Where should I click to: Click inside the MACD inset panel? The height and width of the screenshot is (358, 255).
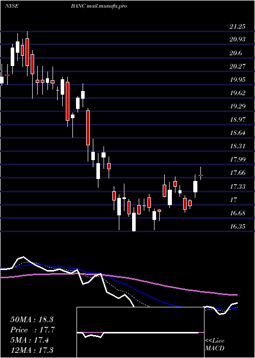tap(140, 332)
